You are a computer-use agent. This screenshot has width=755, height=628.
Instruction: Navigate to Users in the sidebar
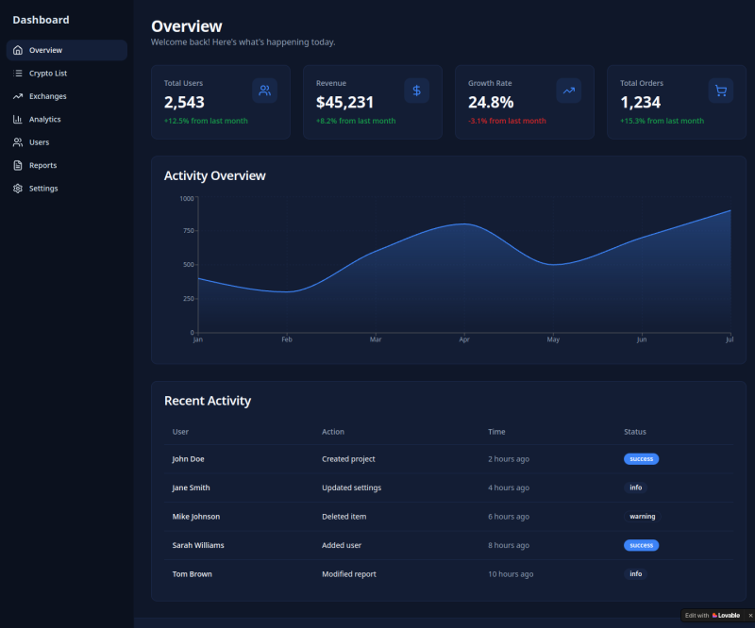coord(67,142)
